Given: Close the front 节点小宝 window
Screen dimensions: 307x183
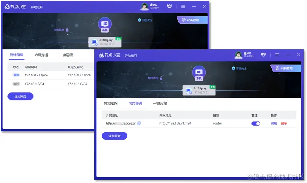Looking at the screenshot, I should tap(298, 55).
